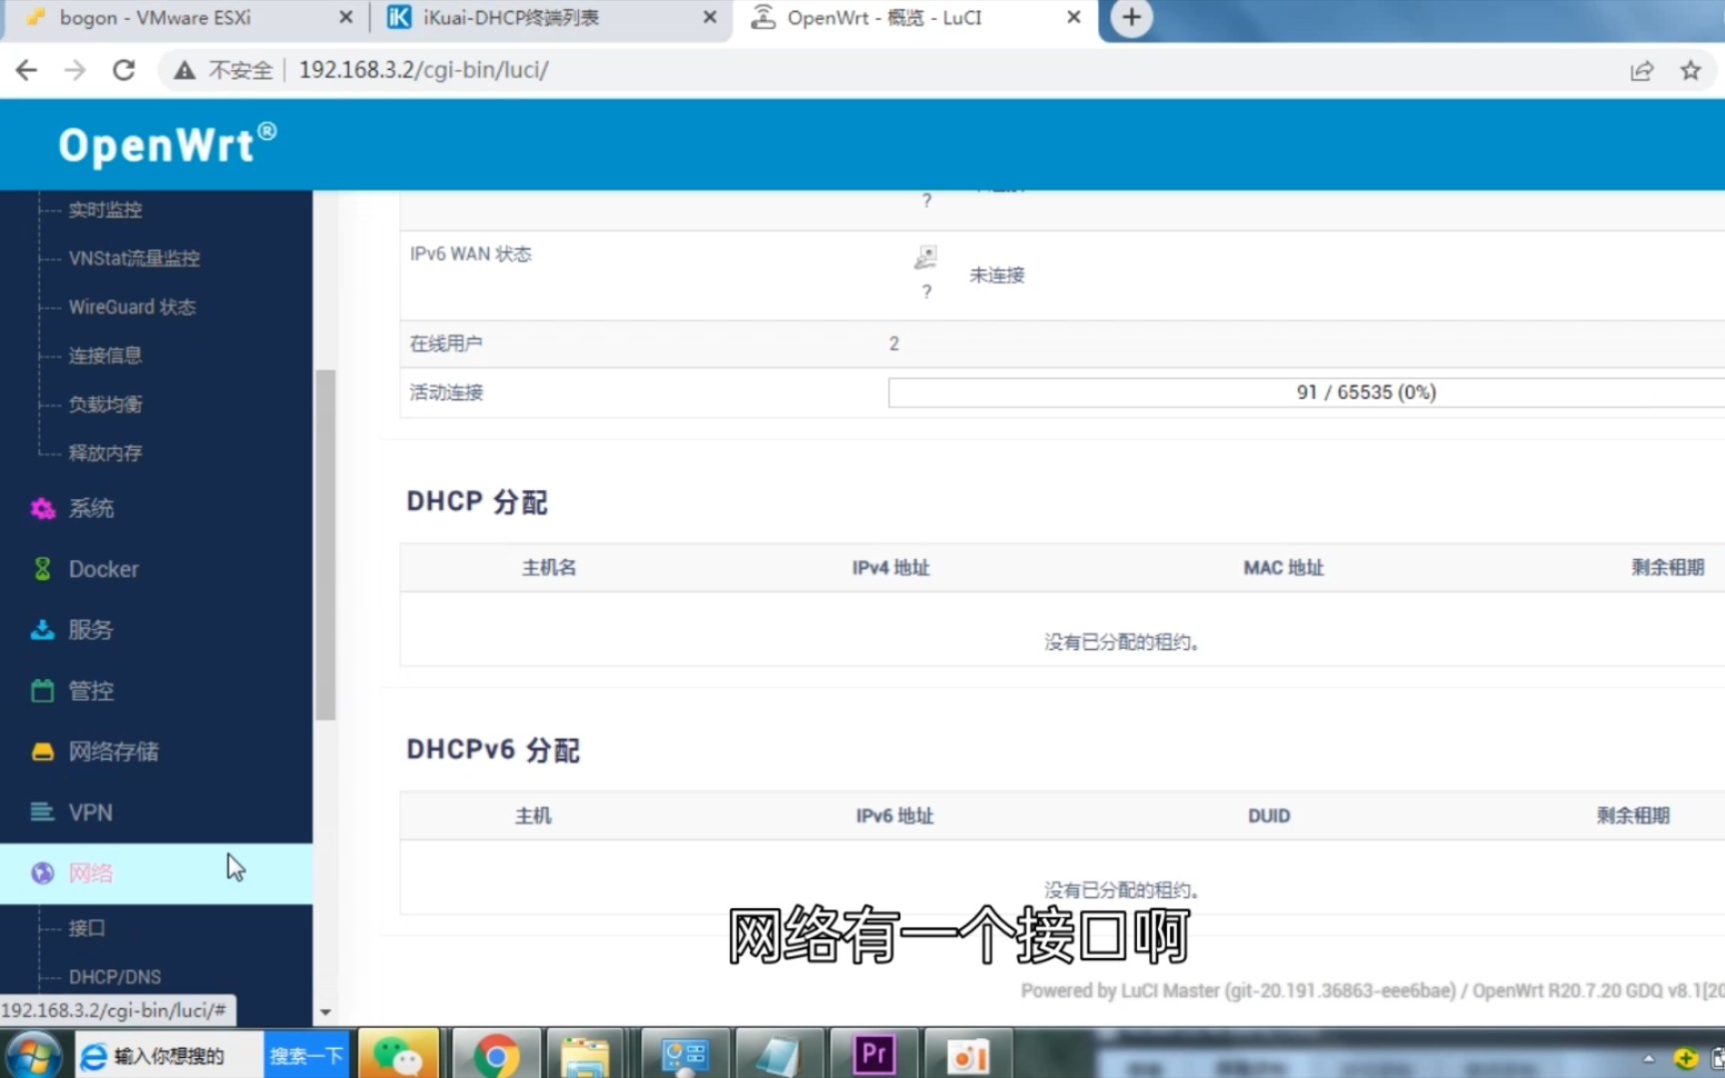Click the VPN list icon
Viewport: 1725px width, 1078px height.
pos(42,812)
